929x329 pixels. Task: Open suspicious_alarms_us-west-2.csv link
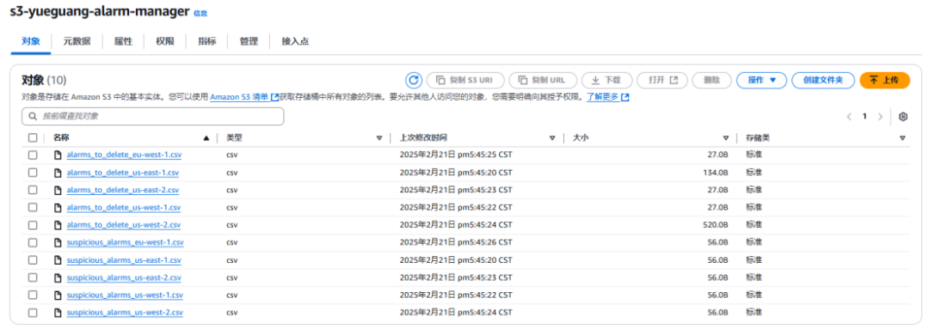[x=125, y=313]
